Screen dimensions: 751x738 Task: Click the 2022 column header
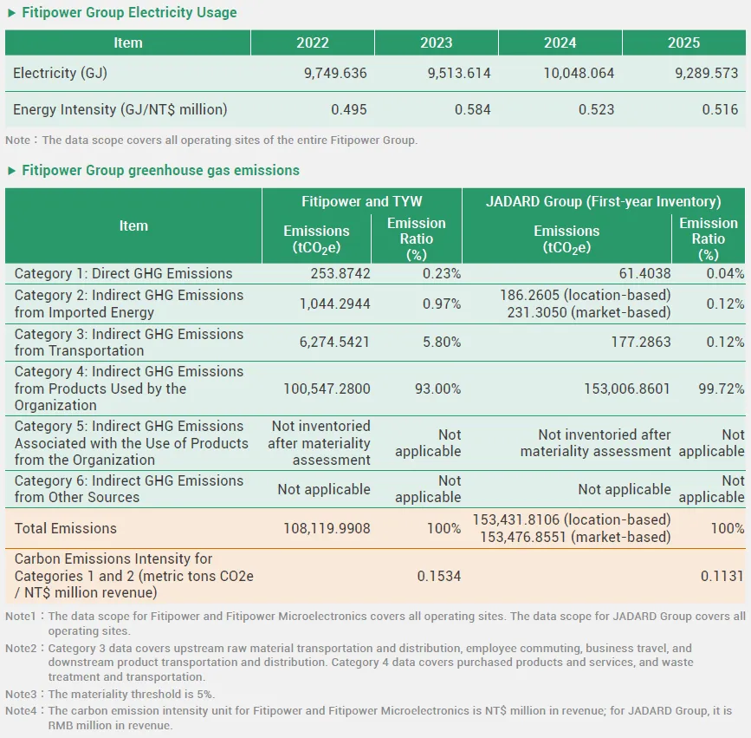[x=313, y=42]
